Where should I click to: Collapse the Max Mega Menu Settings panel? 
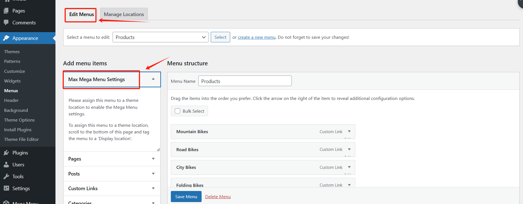click(x=153, y=79)
